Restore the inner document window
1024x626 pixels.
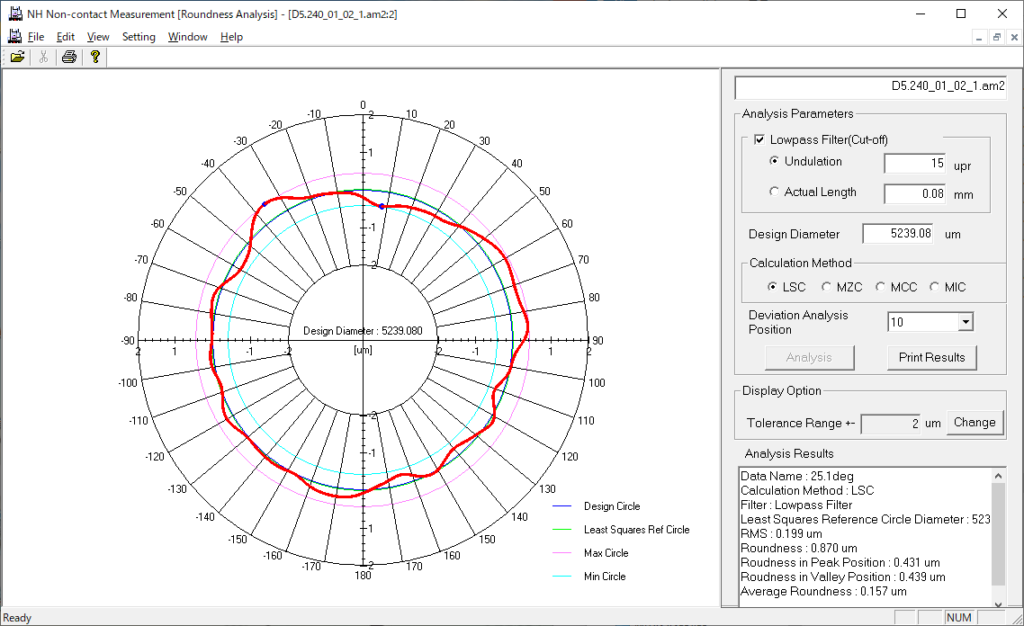(997, 37)
